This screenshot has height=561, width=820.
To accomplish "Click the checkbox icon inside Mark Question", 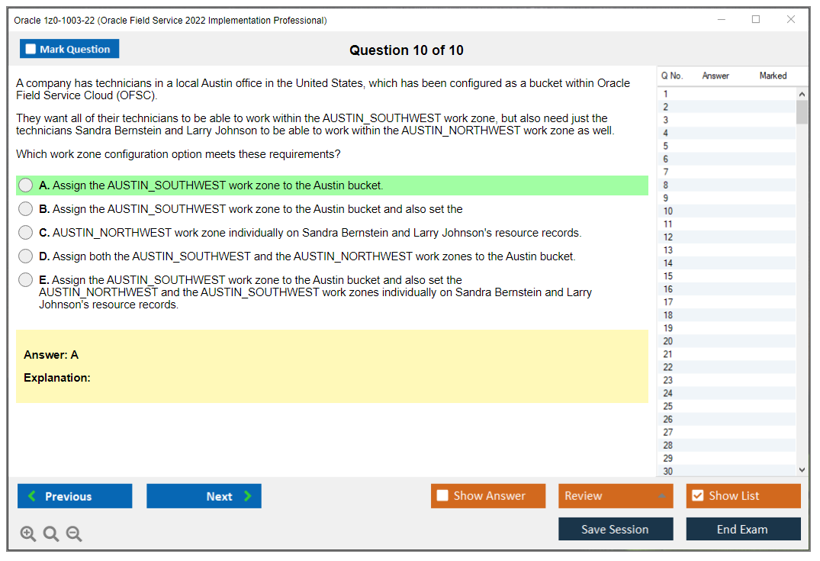I will (x=31, y=48).
